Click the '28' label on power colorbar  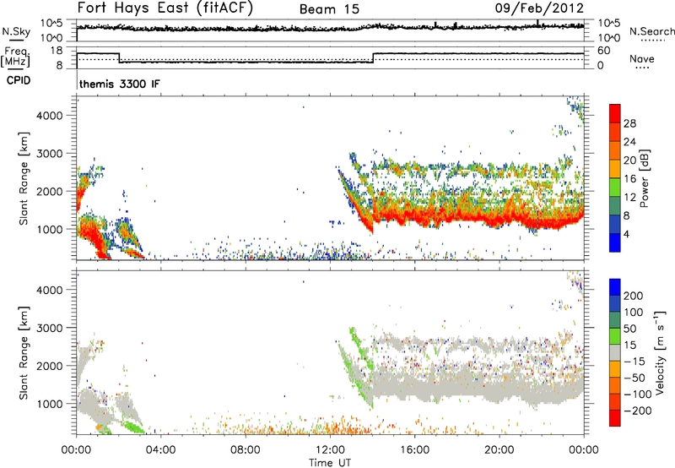pos(629,123)
